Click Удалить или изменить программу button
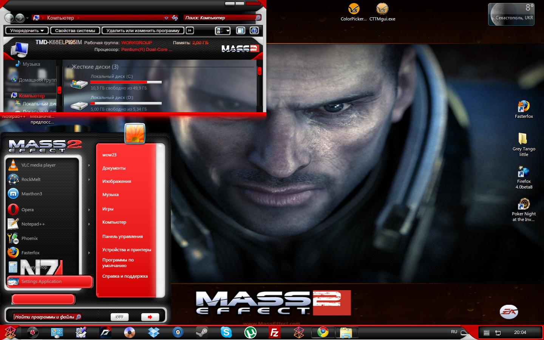 143,31
